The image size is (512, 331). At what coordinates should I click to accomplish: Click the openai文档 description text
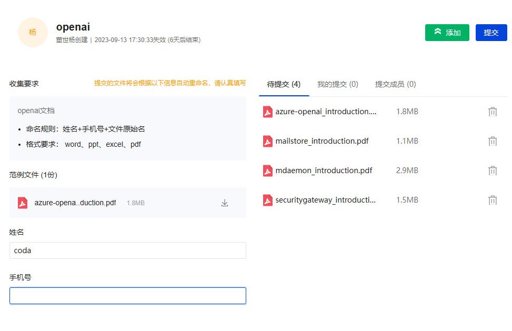(36, 111)
